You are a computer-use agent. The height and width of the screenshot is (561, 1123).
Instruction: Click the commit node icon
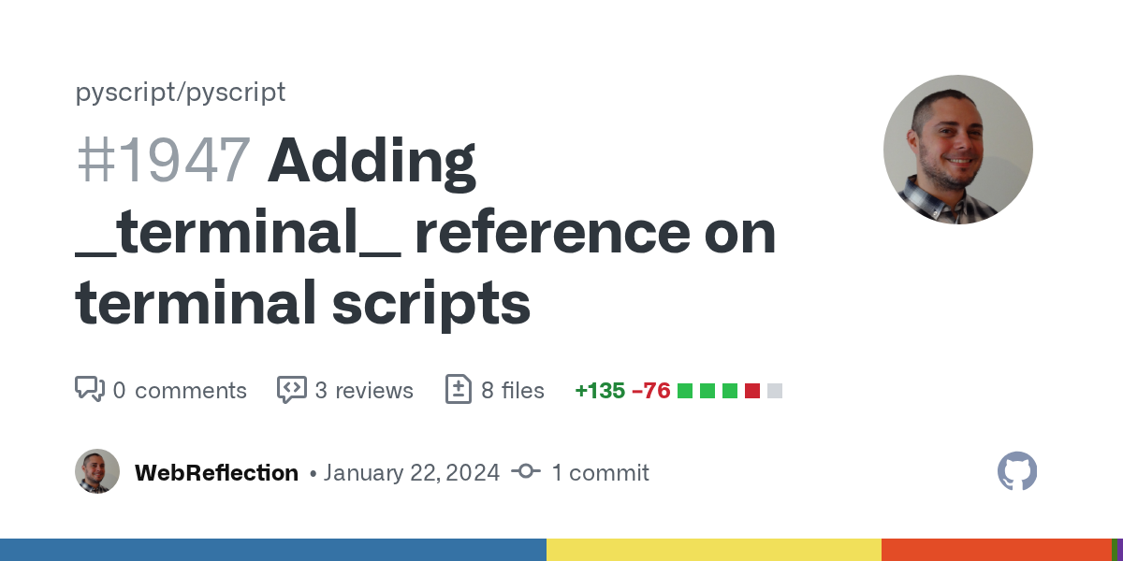coord(526,472)
